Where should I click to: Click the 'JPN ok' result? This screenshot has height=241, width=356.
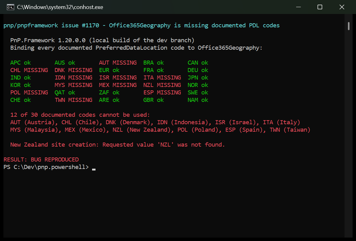click(x=198, y=78)
